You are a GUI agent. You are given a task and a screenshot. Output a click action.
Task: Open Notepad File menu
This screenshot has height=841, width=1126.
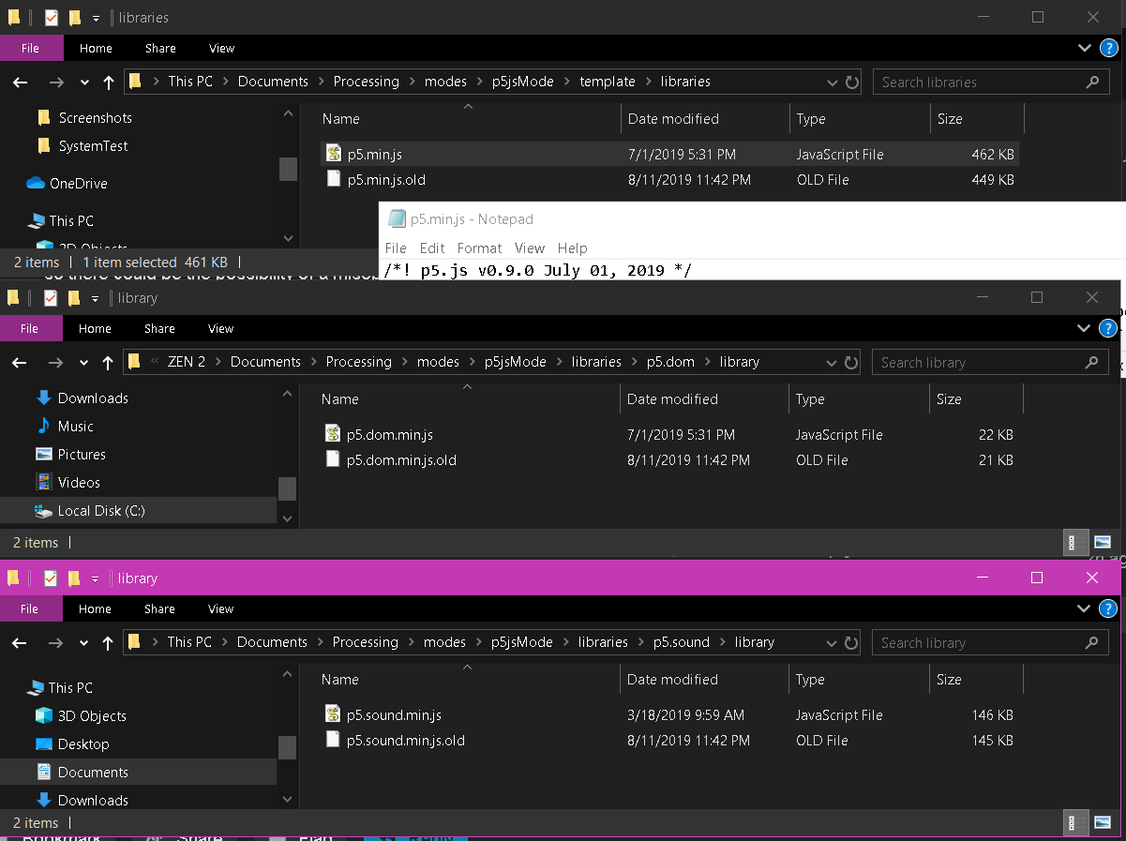coord(396,248)
